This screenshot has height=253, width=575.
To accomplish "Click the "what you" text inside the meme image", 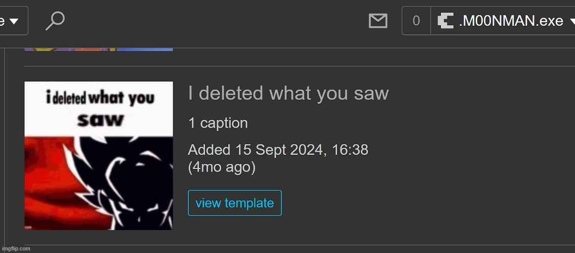I will pos(121,98).
